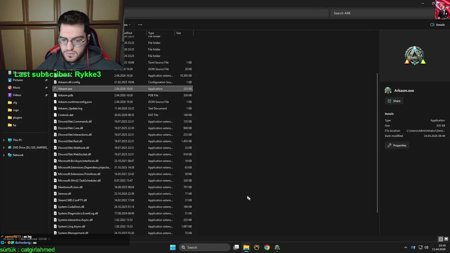Expand the Network tree node
The height and width of the screenshot is (253, 450).
pyautogui.click(x=4, y=155)
